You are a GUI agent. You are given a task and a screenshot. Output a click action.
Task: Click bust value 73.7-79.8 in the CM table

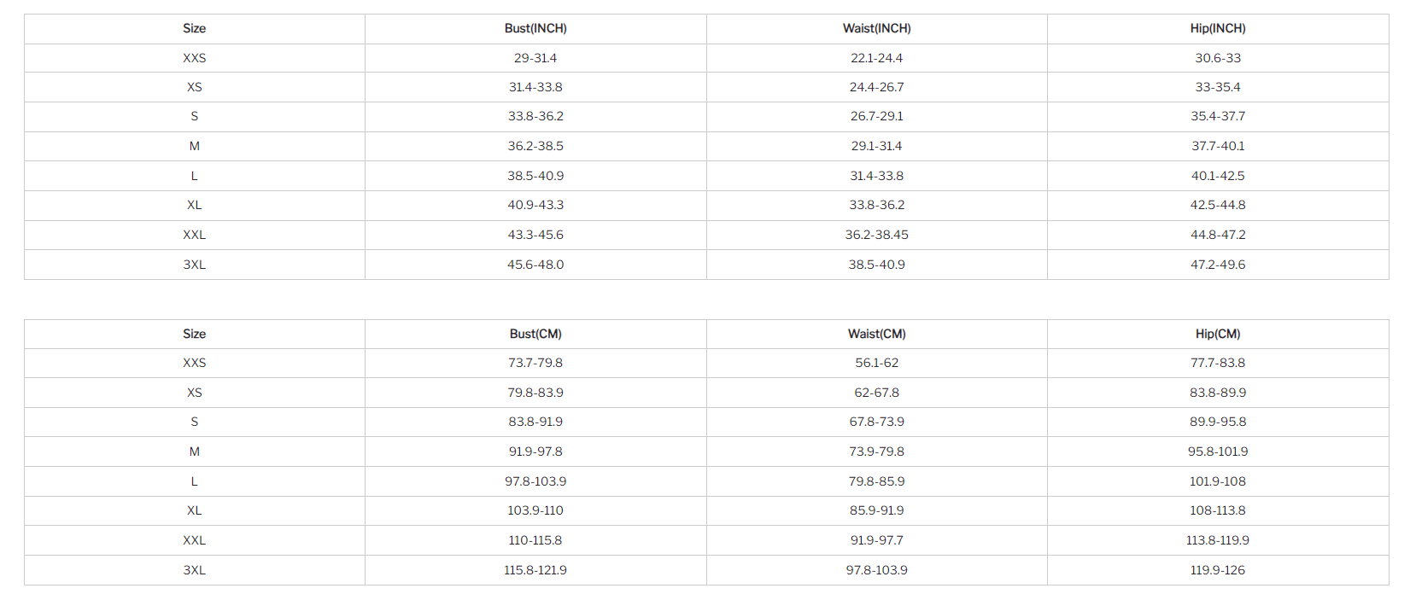tap(535, 363)
